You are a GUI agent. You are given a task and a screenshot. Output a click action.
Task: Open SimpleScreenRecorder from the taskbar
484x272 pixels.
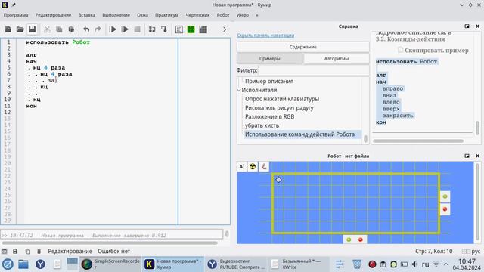[x=110, y=264]
